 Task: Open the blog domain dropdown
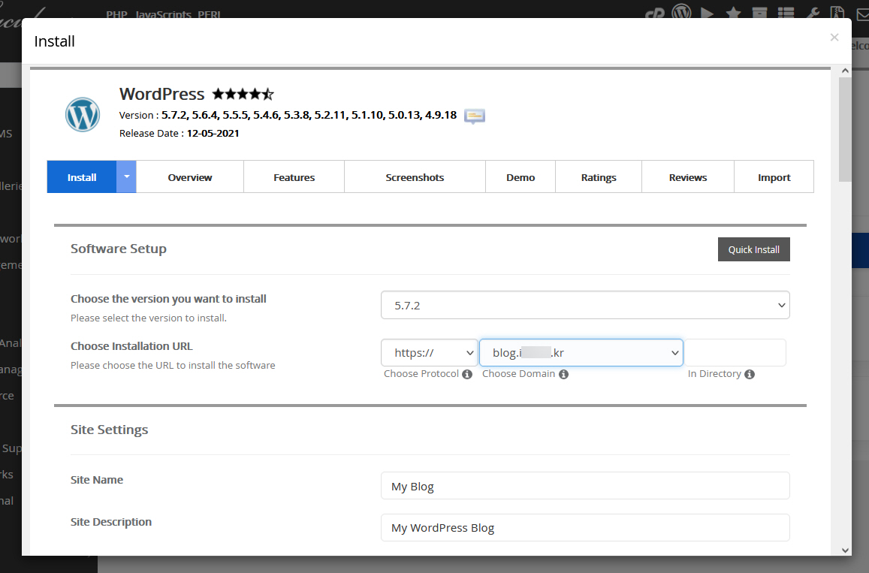[x=581, y=352]
